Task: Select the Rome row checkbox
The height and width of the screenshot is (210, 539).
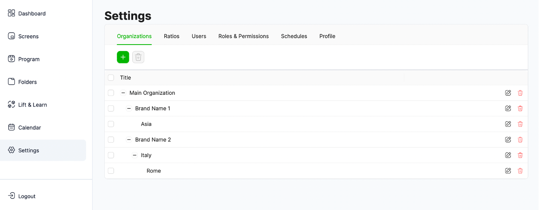Action: click(x=111, y=171)
